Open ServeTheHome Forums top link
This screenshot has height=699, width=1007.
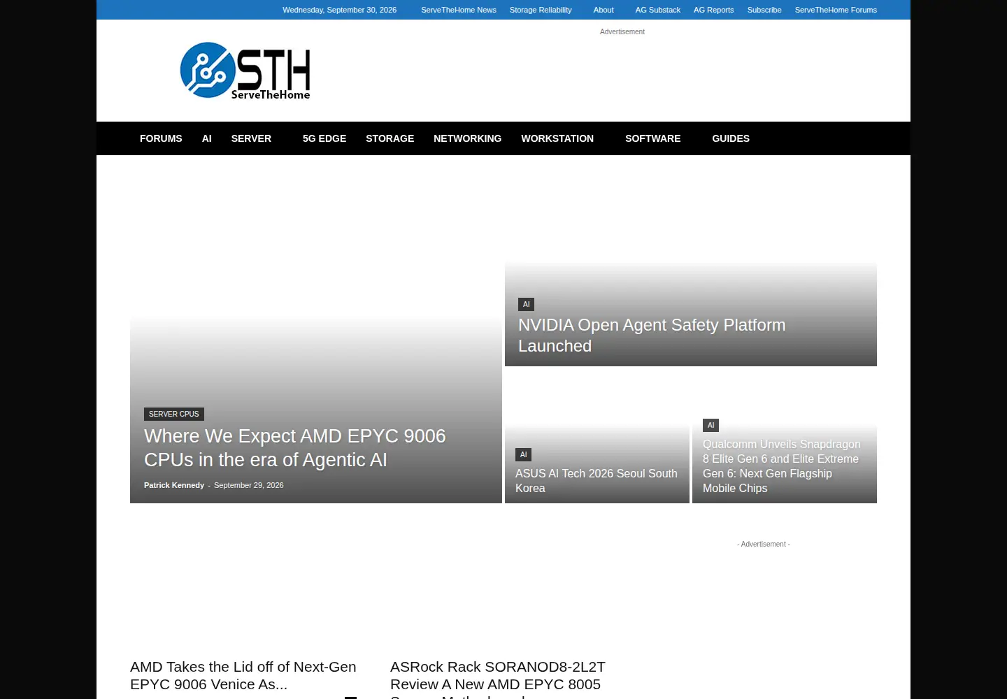pos(836,10)
